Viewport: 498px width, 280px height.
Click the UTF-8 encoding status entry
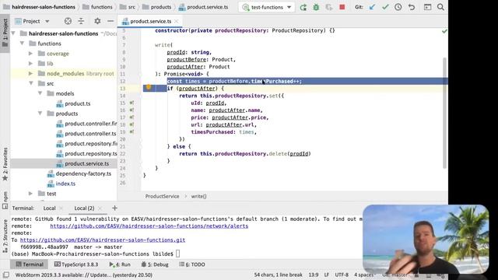click(x=342, y=275)
